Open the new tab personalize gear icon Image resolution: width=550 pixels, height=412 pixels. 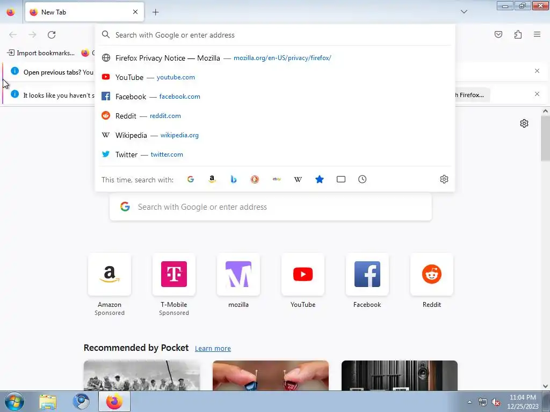(x=524, y=123)
